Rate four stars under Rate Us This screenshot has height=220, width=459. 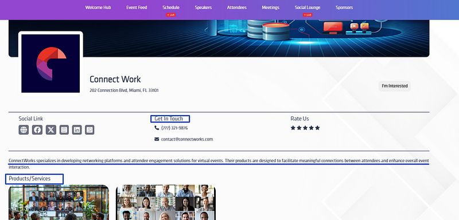tap(312, 128)
